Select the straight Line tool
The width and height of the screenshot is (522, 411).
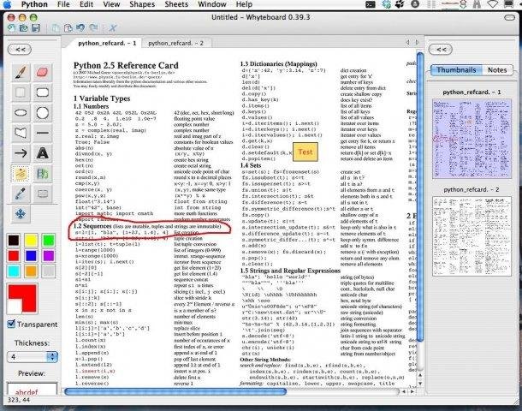click(x=42, y=133)
